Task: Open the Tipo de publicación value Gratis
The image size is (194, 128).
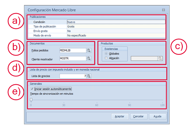Action: (116, 26)
